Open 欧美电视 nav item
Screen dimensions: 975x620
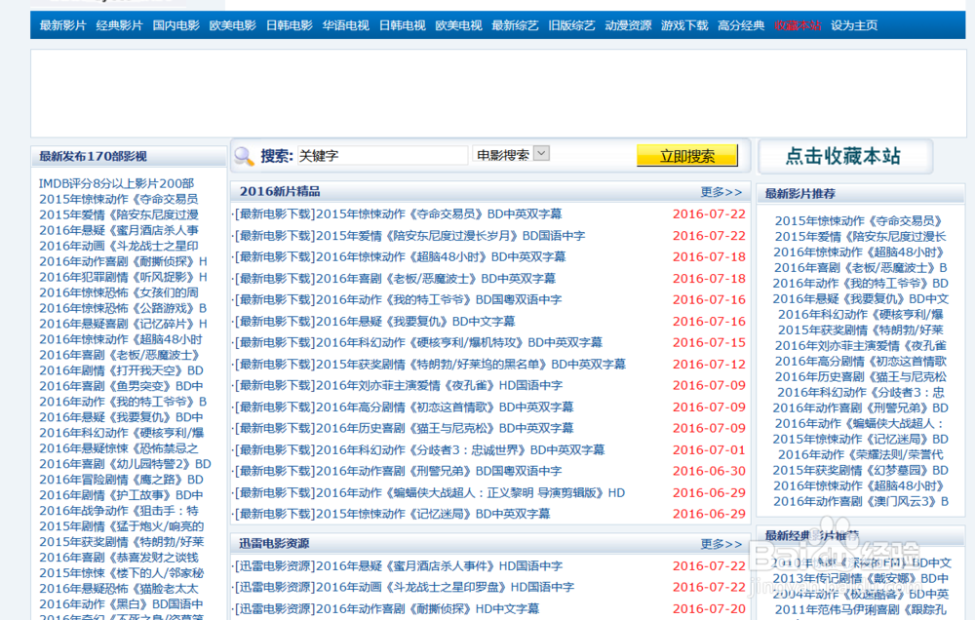(x=459, y=25)
